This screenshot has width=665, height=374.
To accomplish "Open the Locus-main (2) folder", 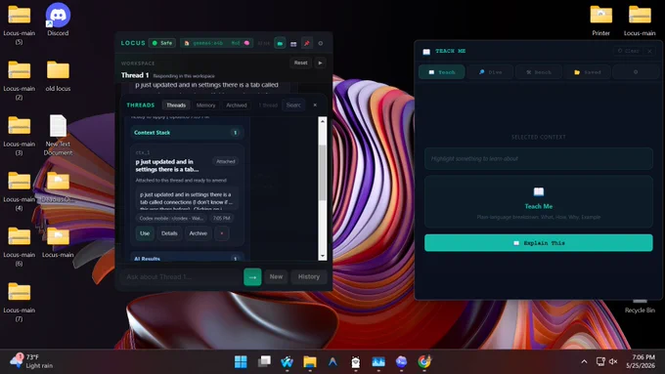I will tap(20, 80).
